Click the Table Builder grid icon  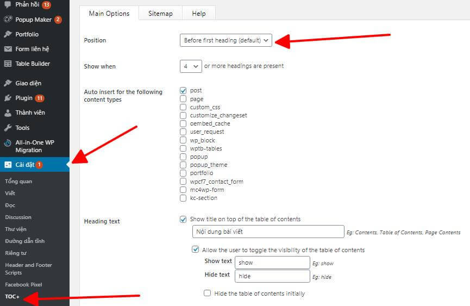(8, 64)
